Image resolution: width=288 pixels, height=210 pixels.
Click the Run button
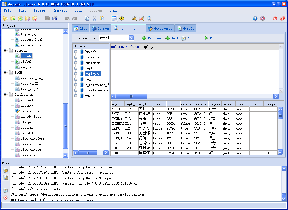point(210,38)
